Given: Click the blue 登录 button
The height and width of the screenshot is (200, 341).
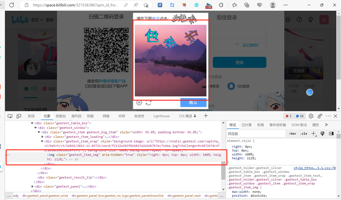Looking at the screenshot, I should [239, 62].
